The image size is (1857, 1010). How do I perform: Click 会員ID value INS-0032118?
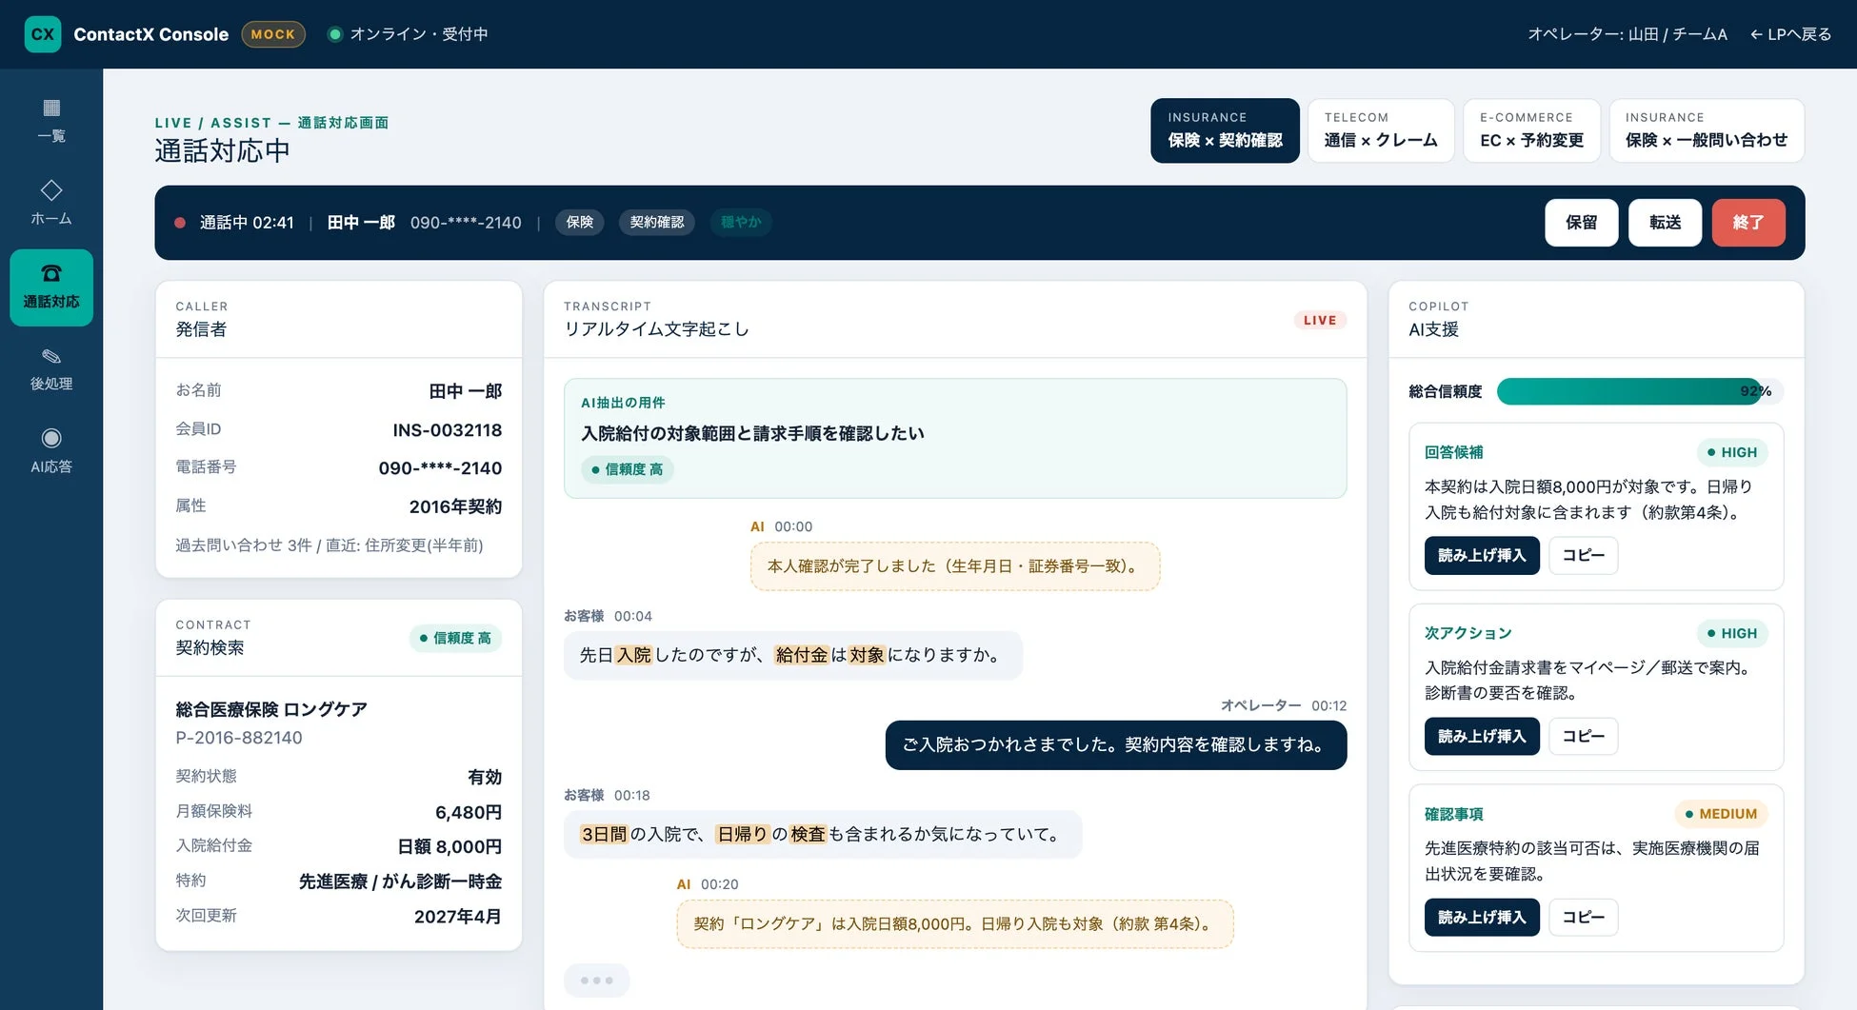448,430
